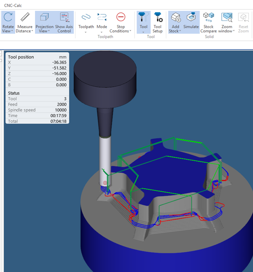
Task: Click the red tool tip position marker
Action: (105, 183)
